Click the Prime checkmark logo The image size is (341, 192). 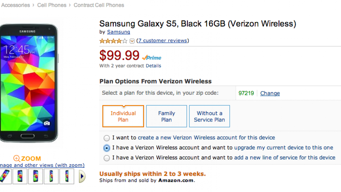coord(152,58)
